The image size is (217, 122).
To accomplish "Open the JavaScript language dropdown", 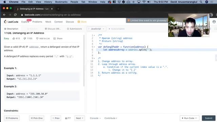I will tap(96, 29).
